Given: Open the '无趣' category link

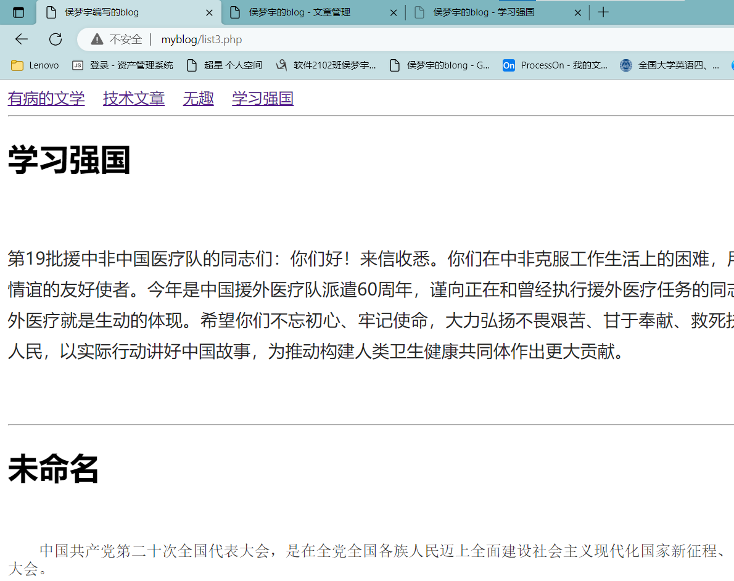Looking at the screenshot, I should 198,98.
